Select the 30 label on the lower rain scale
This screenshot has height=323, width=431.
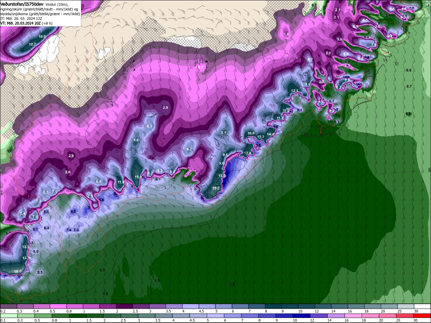(416, 320)
